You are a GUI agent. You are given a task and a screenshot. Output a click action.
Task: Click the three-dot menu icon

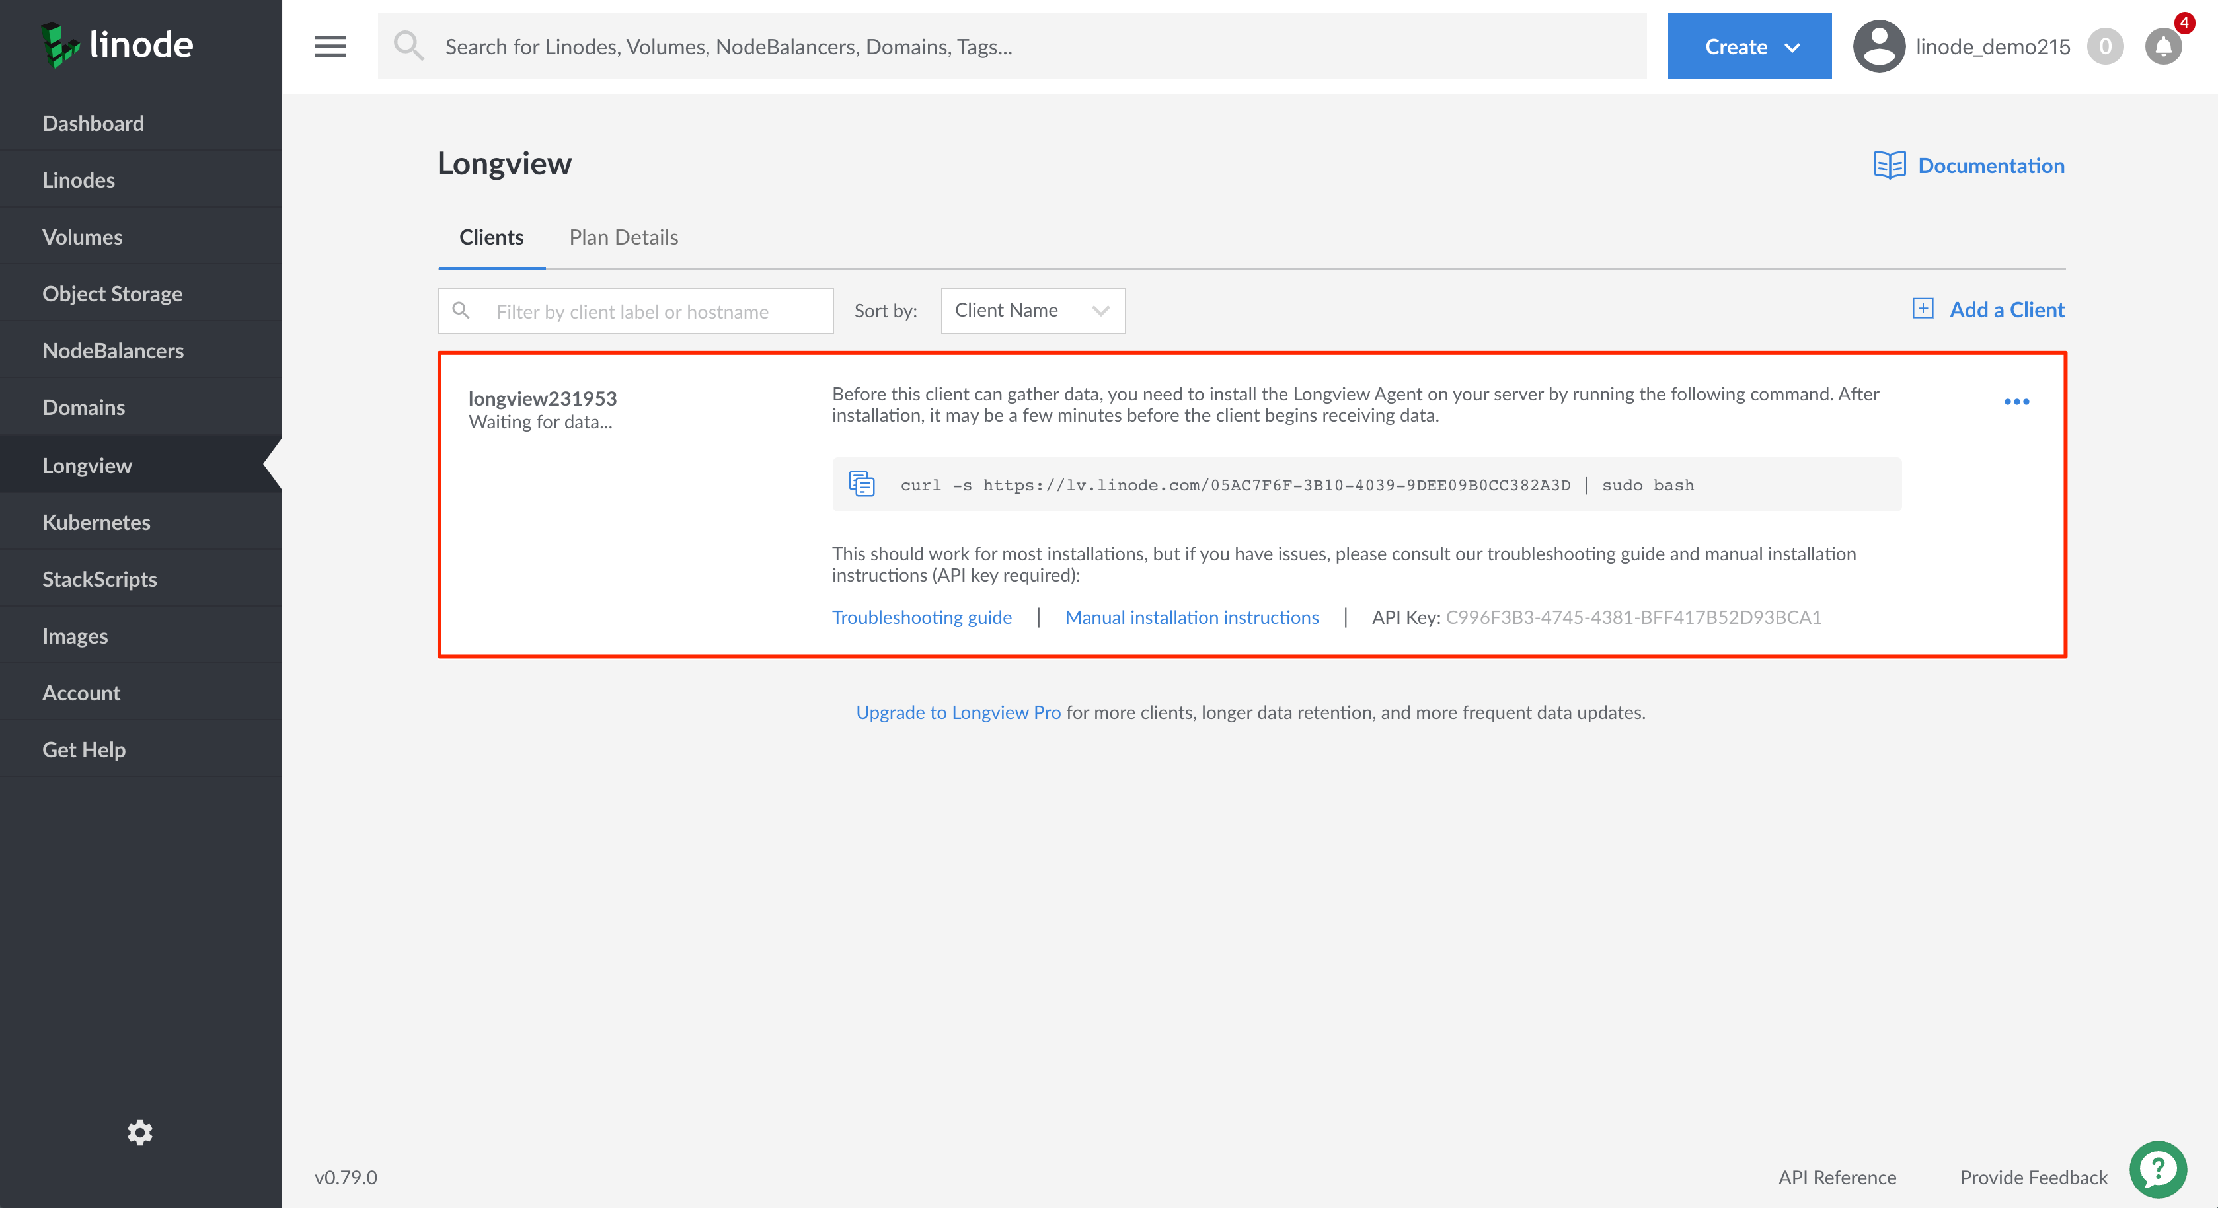[2017, 402]
